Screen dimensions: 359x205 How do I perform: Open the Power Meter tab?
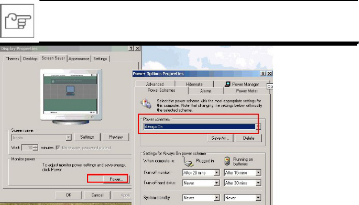pos(247,91)
